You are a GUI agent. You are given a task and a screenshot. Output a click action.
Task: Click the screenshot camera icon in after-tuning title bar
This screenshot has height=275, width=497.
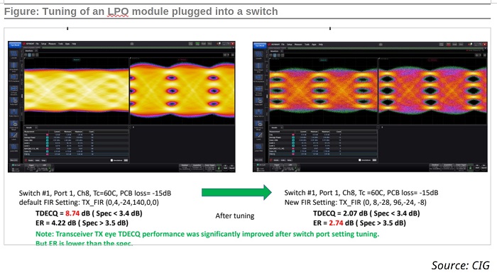(470, 45)
